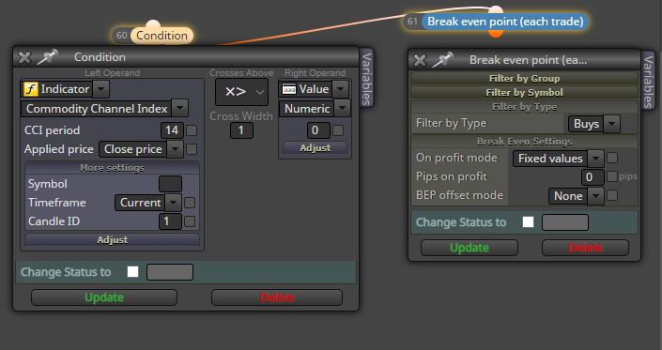
Task: Click Delete in Condition panel
Action: tap(277, 297)
